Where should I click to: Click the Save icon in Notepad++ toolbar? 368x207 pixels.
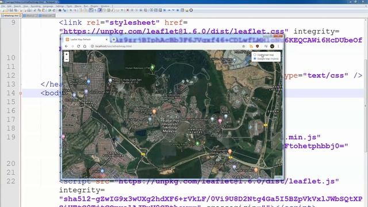click(x=11, y=10)
